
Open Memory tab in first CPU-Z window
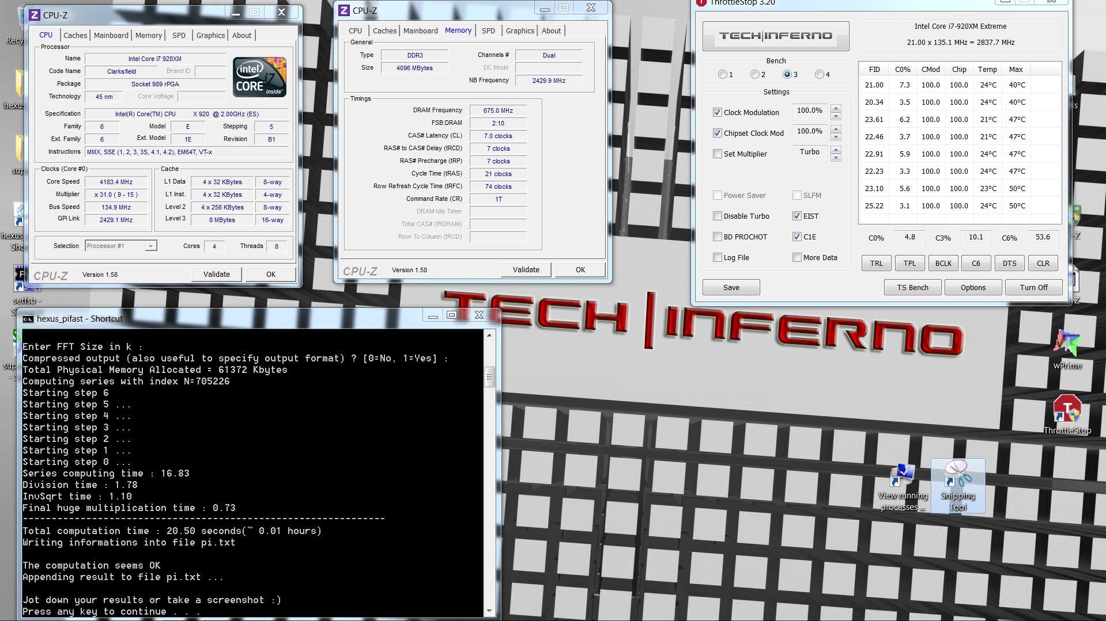(x=148, y=35)
